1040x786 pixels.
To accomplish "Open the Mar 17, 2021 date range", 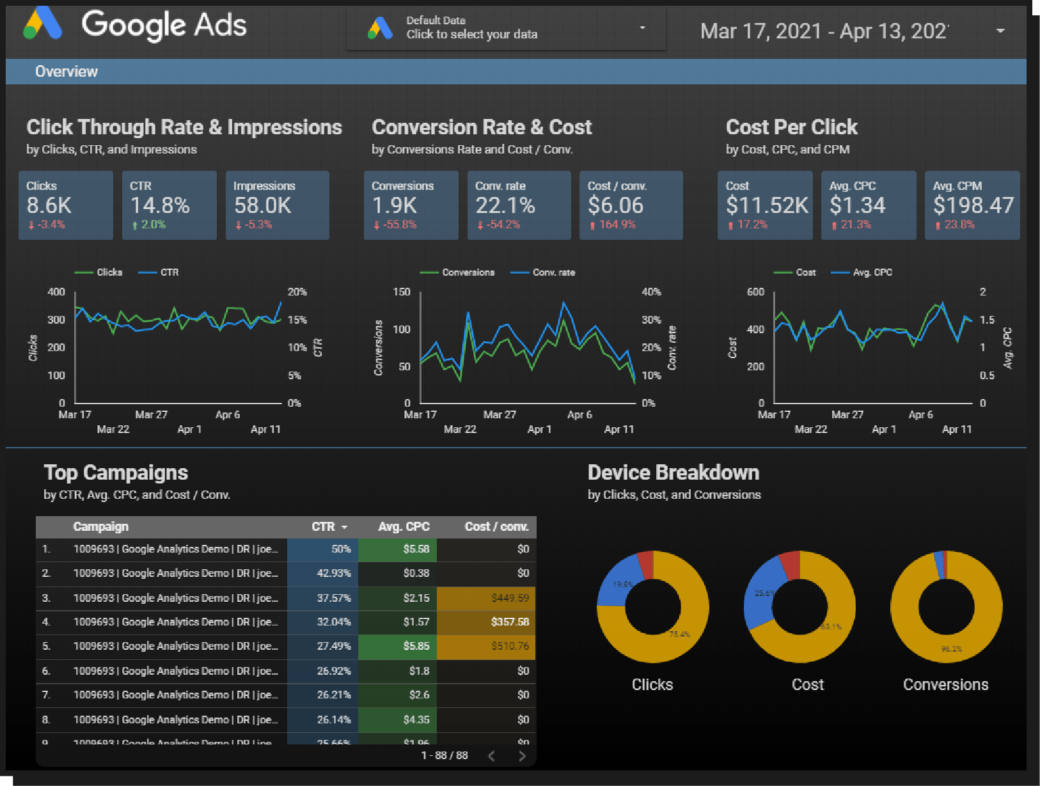I will 824,31.
